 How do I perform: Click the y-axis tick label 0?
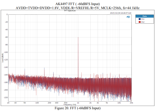pyautogui.click(x=7, y=14)
